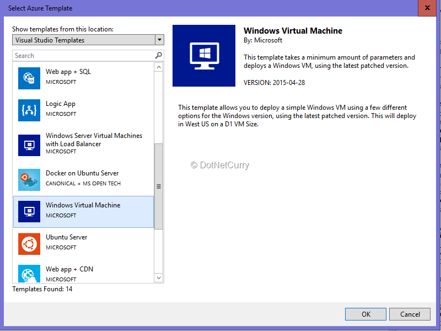Image resolution: width=441 pixels, height=331 pixels.
Task: Close the Select Azure Template dialog
Action: pyautogui.click(x=427, y=8)
